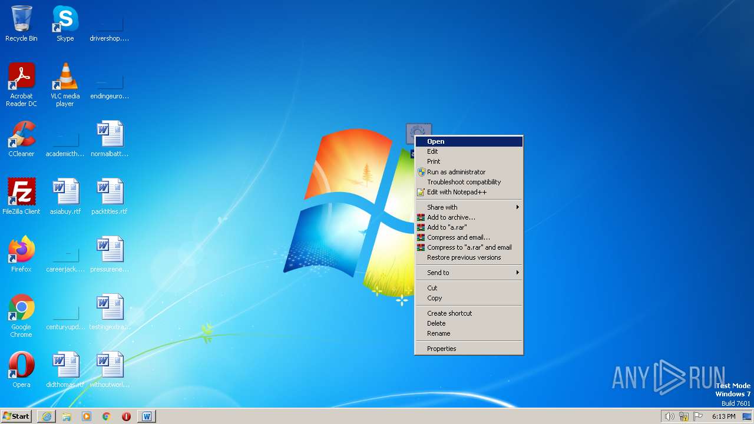Viewport: 754px width, 424px height.
Task: Select testingextra Word document icon
Action: click(109, 312)
